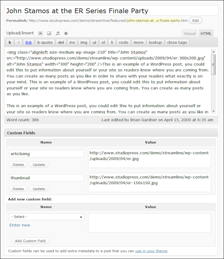The height and width of the screenshot is (259, 224).
Task: Click the highlighted permalink slug
Action: [x=153, y=21]
